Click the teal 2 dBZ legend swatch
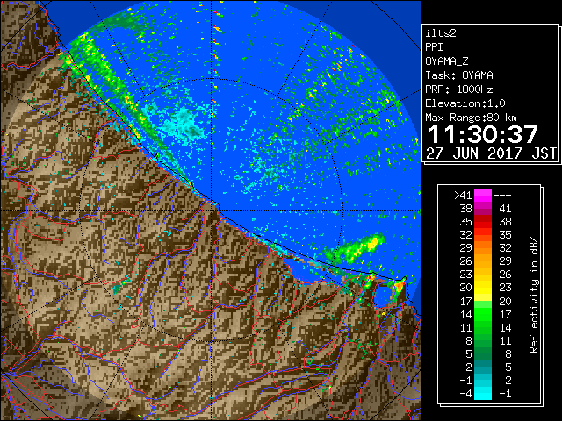 (483, 367)
